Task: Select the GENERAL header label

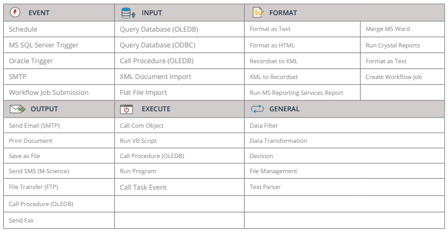Action: pyautogui.click(x=285, y=109)
